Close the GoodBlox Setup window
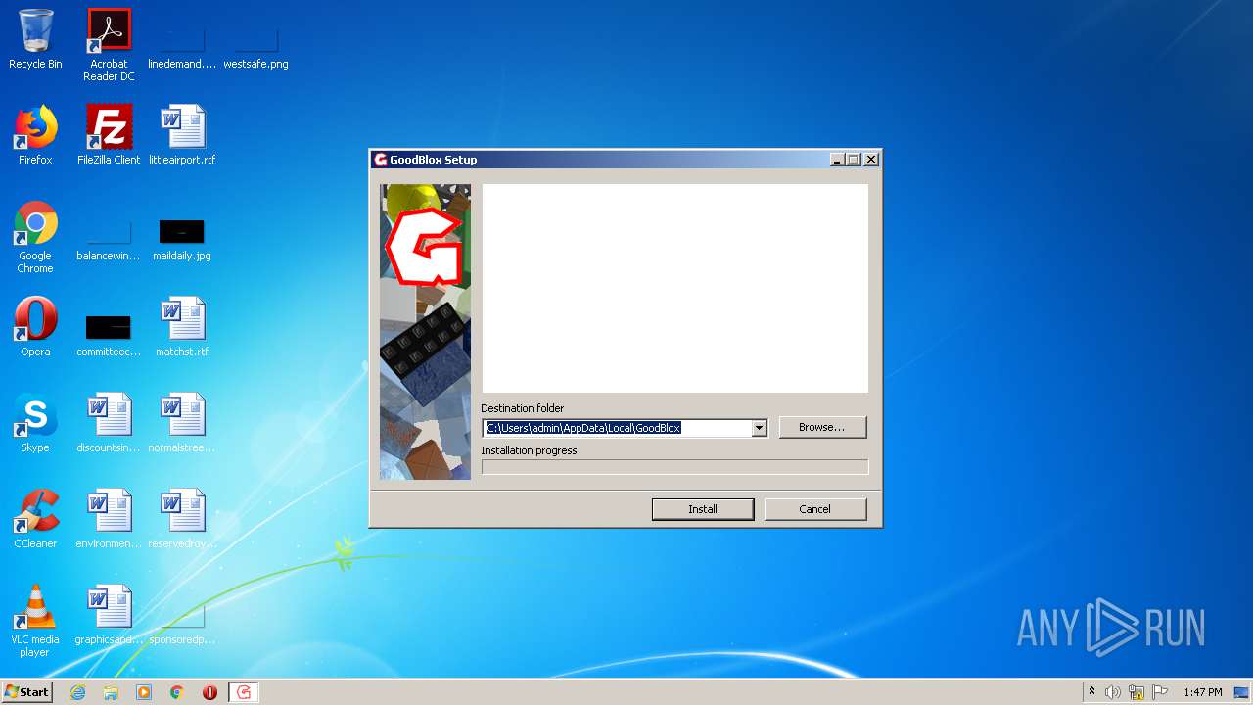Viewport: 1253px width, 705px height. pos(871,160)
